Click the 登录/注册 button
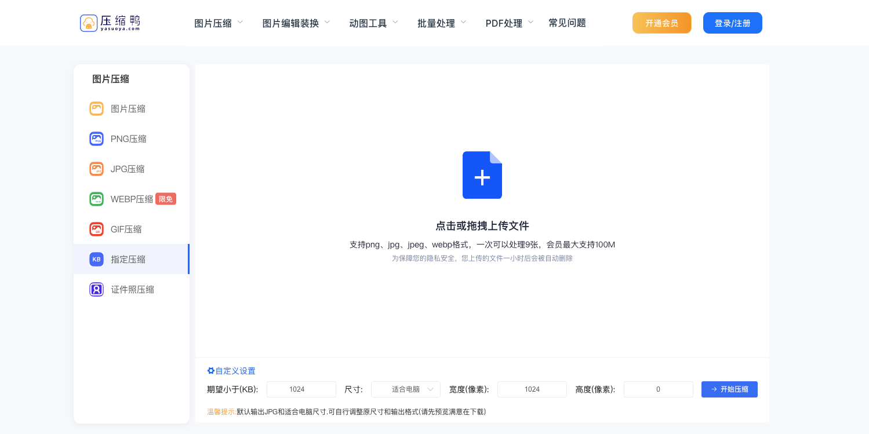The height and width of the screenshot is (434, 869). 732,23
